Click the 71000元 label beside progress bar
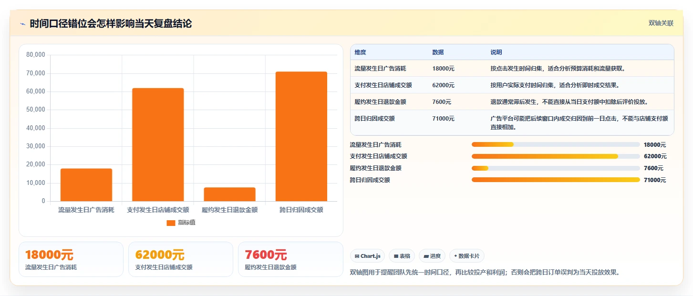 click(x=655, y=180)
